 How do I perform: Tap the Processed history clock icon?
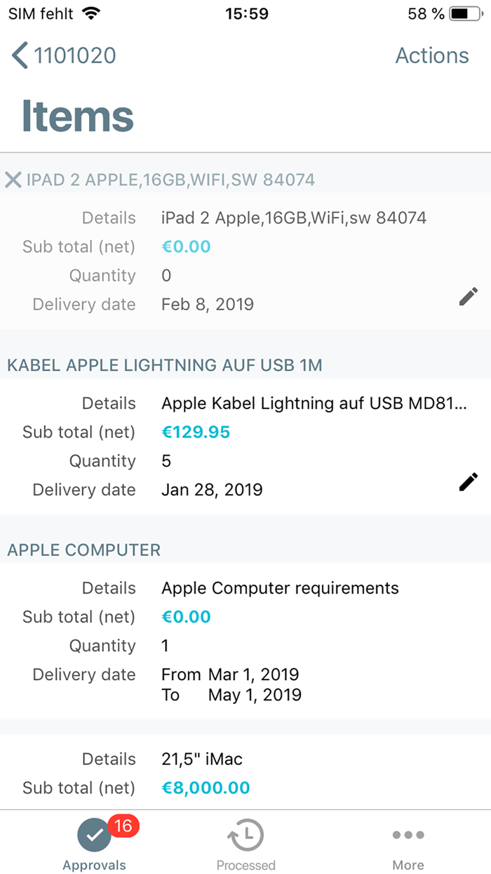pos(245,835)
